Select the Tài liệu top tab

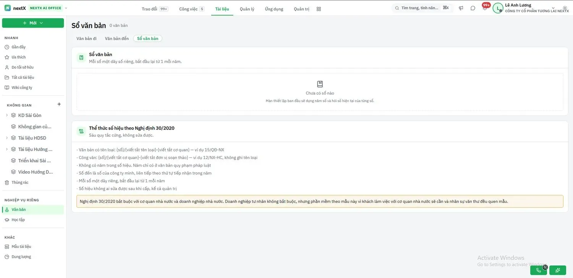coord(222,9)
